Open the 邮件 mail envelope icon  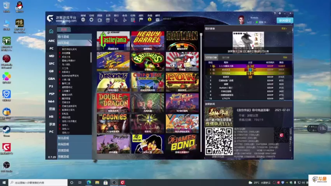pyautogui.click(x=158, y=19)
